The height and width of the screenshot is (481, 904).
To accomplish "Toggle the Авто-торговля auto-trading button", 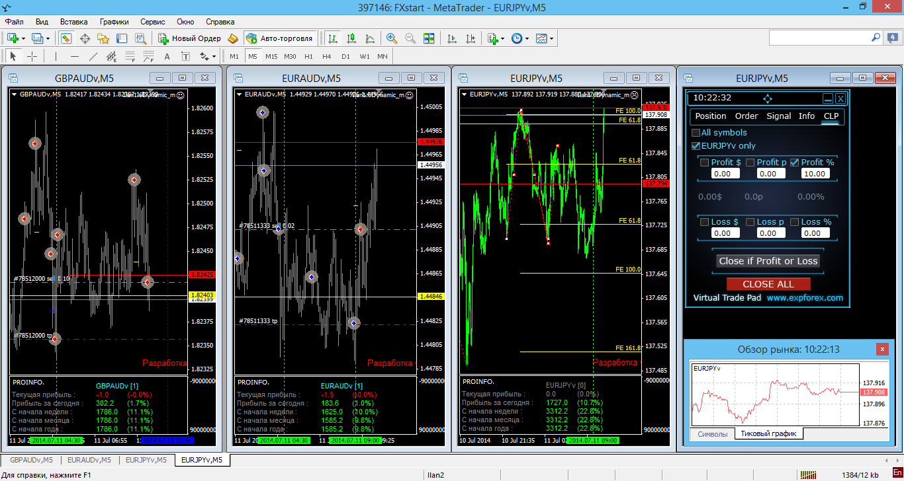I will point(280,38).
